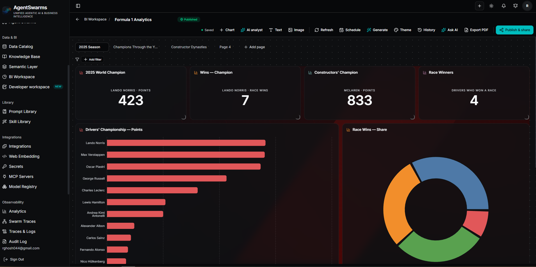
Task: Click the Lando Norris points bar
Action: [186, 143]
